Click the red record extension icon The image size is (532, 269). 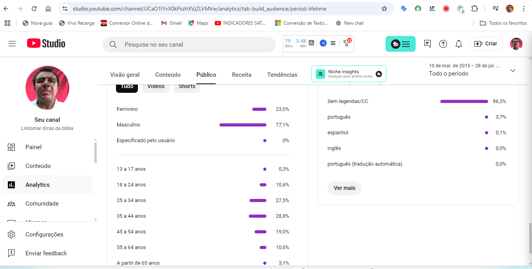446,9
